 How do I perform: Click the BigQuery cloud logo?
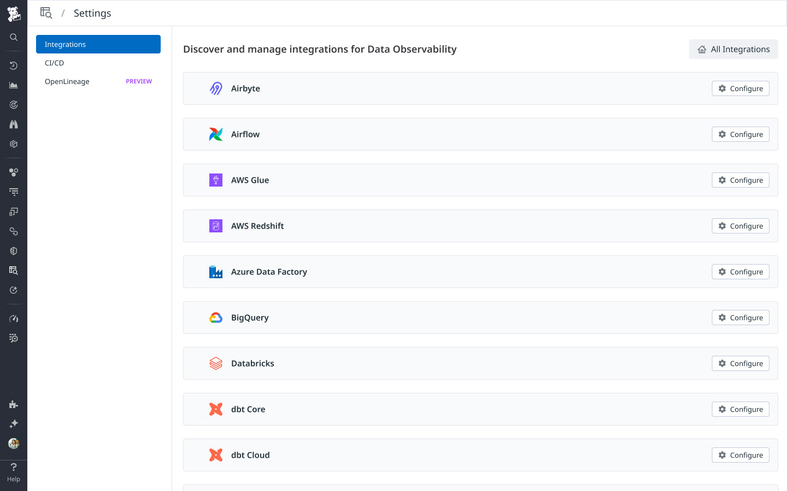[x=216, y=318]
